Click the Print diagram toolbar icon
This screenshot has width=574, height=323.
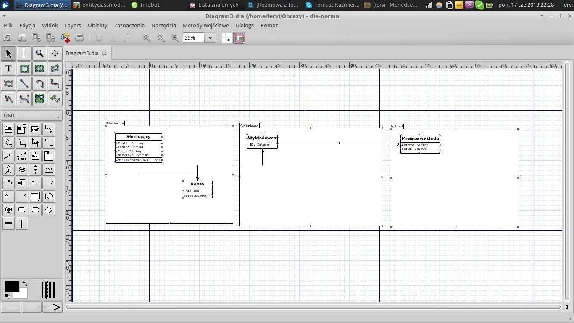tap(79, 38)
